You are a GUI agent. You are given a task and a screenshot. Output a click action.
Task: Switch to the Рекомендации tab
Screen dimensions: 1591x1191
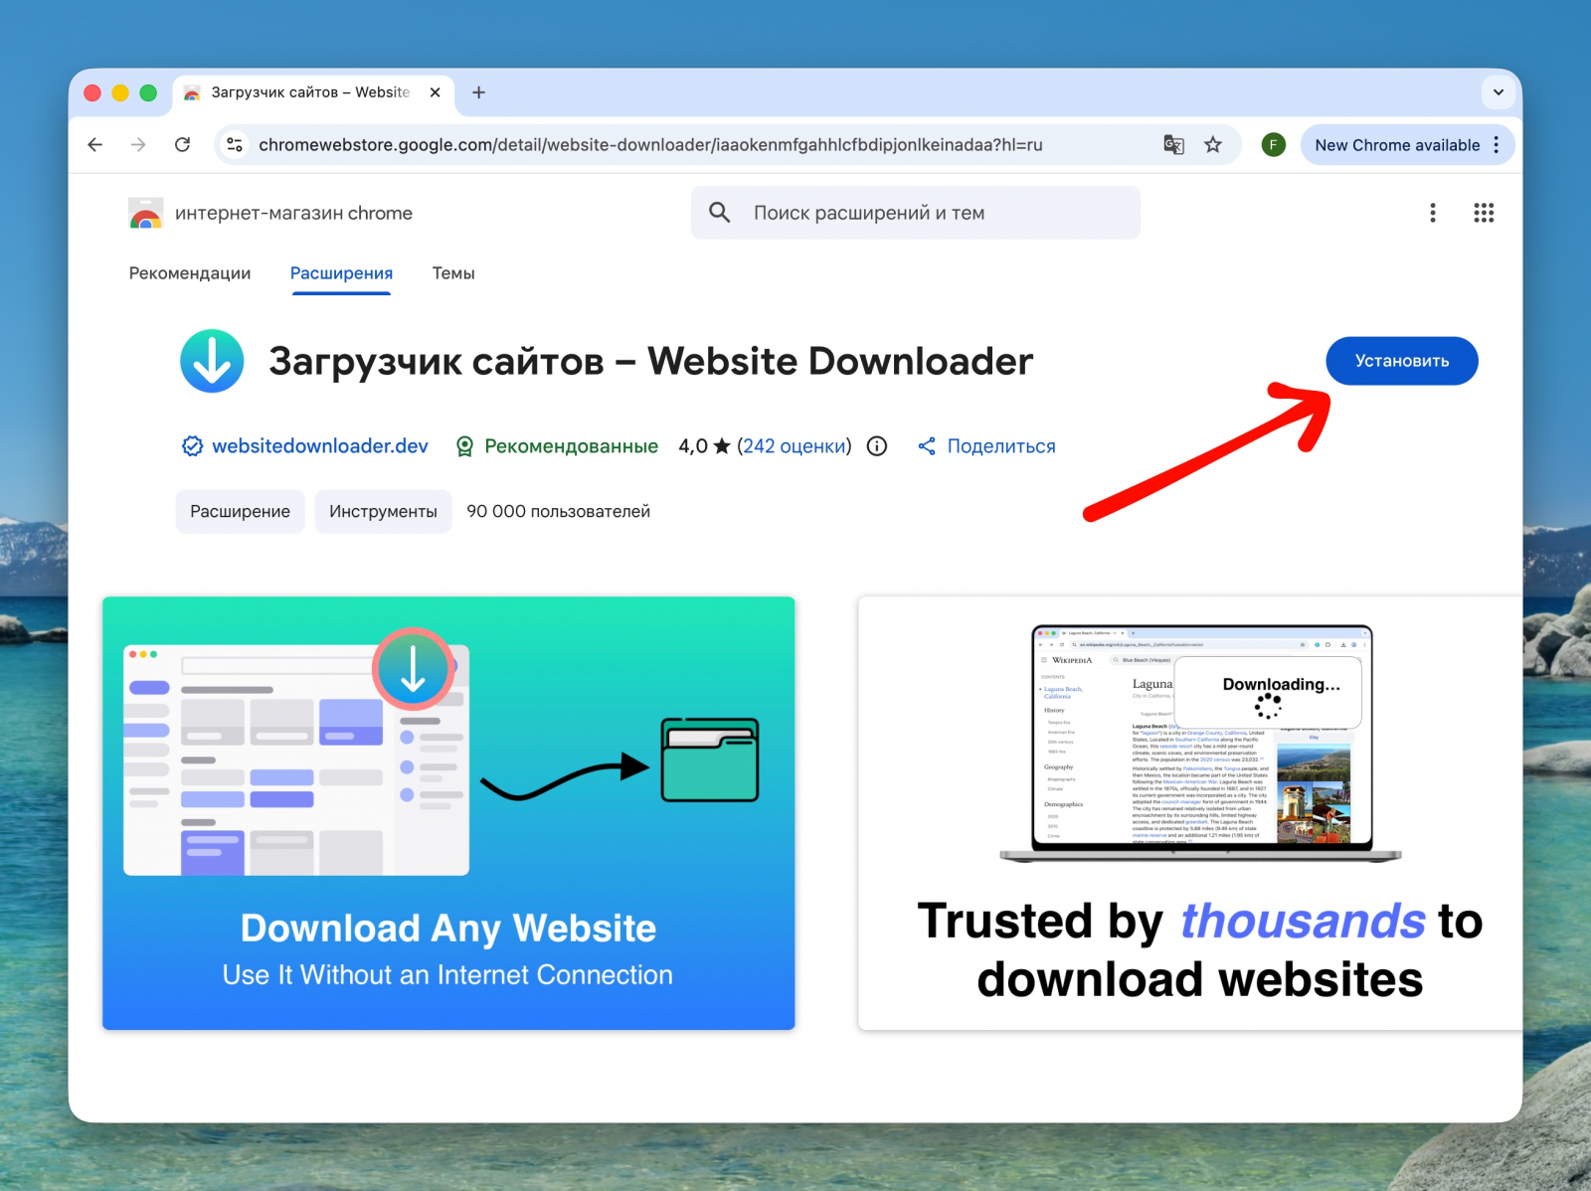tap(189, 273)
